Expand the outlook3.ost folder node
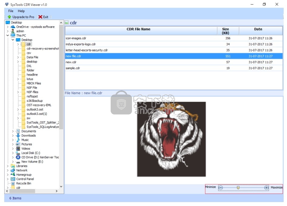This screenshot has width=287, height=206. click(x=18, y=109)
